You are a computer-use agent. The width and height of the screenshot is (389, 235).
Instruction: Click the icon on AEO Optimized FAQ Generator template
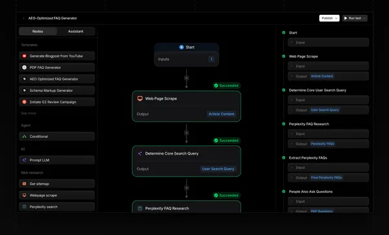pos(25,79)
